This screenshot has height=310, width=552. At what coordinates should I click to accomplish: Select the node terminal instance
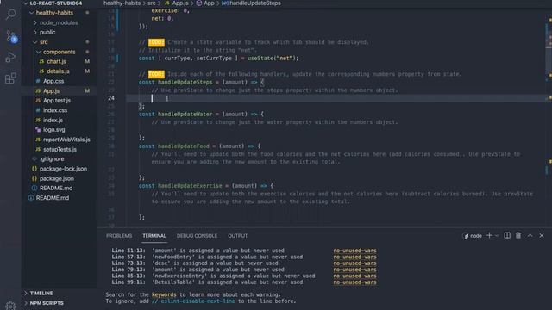click(x=473, y=236)
